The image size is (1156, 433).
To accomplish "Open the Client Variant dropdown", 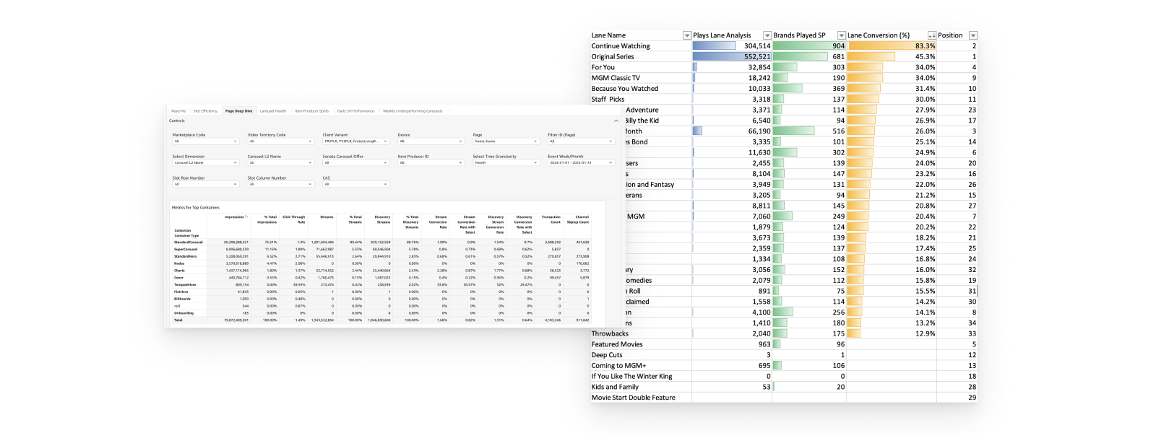I will click(x=355, y=141).
